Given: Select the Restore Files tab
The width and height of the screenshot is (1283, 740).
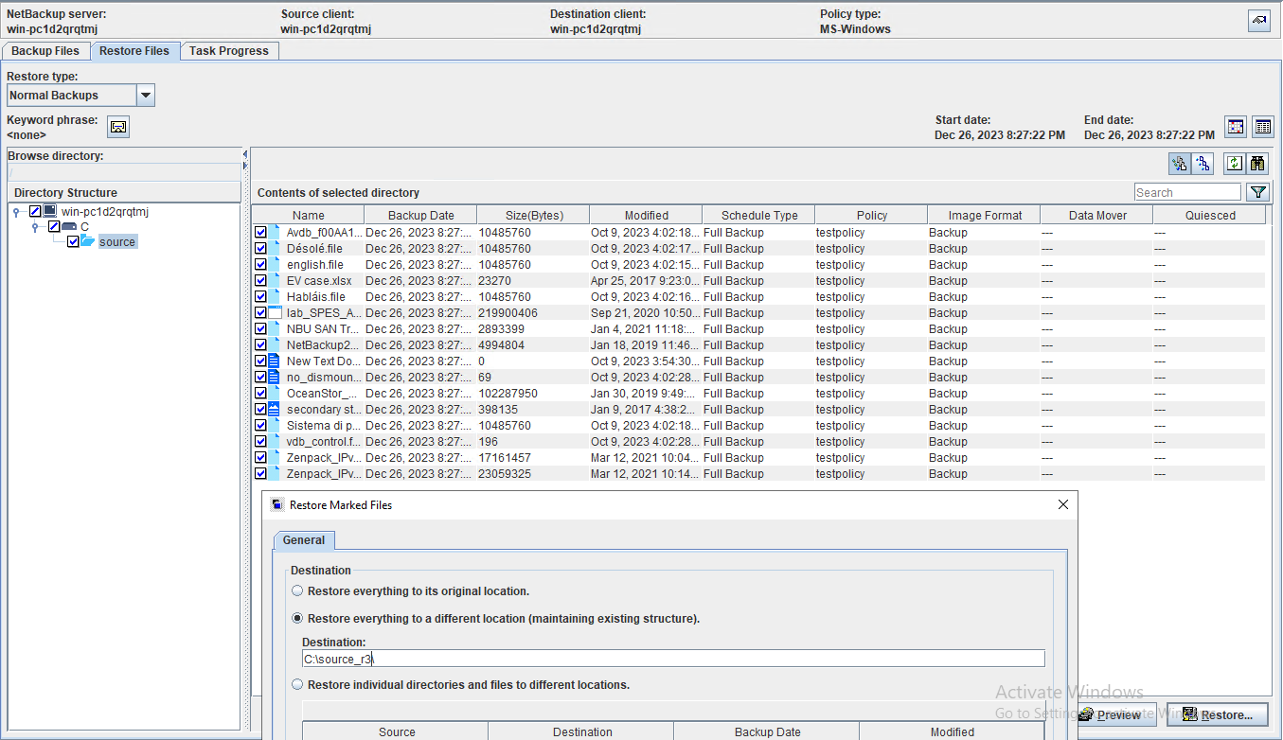Looking at the screenshot, I should click(134, 50).
